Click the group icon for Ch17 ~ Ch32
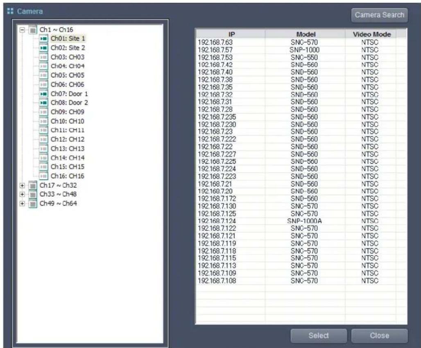This screenshot has width=421, height=348. click(33, 185)
